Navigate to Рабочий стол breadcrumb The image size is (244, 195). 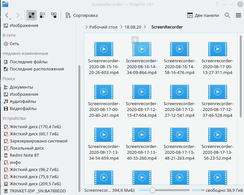pyautogui.click(x=103, y=27)
